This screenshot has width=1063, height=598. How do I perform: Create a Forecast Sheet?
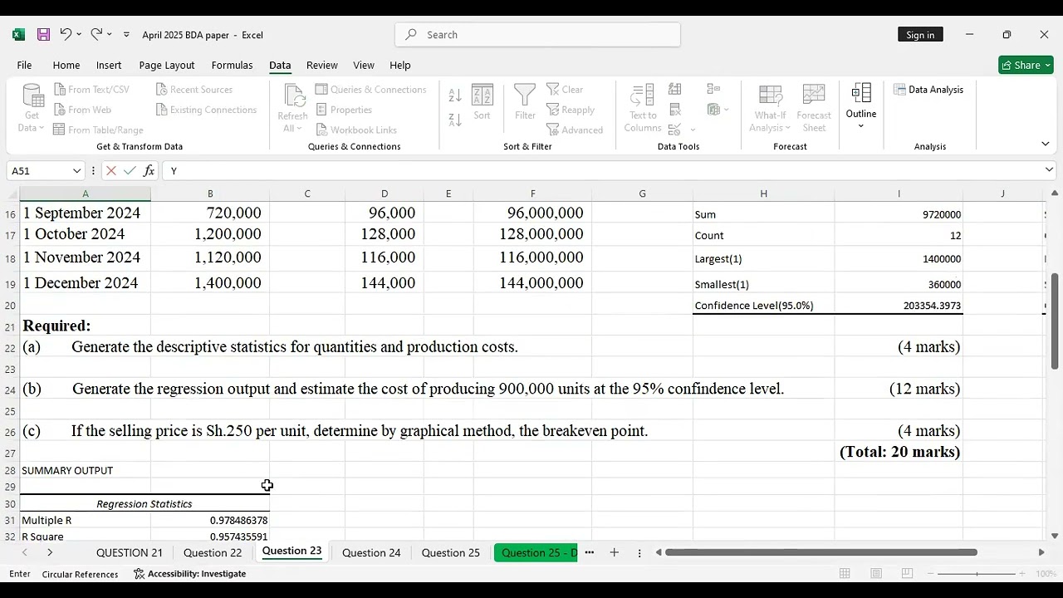pyautogui.click(x=814, y=108)
